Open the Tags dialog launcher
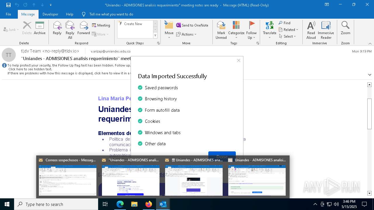374x210 pixels. [258, 43]
